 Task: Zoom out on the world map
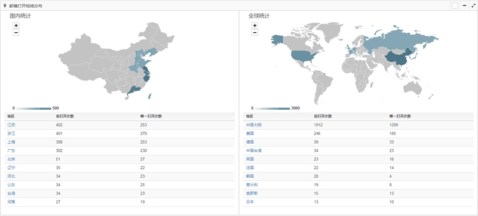[x=255, y=33]
